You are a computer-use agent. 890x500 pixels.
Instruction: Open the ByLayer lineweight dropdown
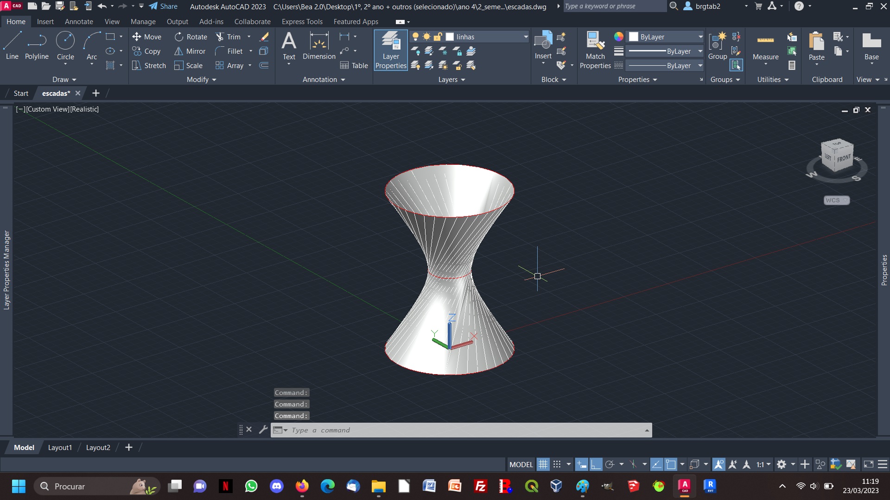tap(665, 51)
